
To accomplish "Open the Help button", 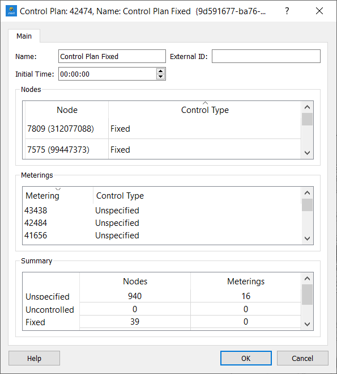I will pos(34,358).
